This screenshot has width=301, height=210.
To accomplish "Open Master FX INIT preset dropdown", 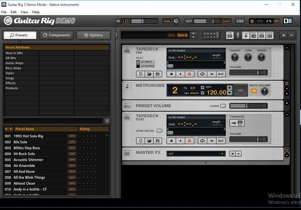I will (222, 154).
